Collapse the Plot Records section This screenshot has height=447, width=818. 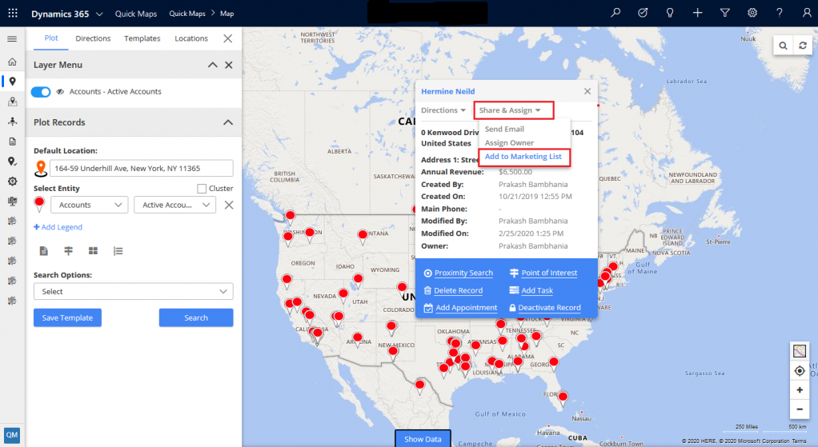(228, 122)
